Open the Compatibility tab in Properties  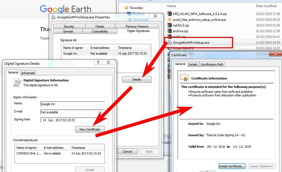100,31
